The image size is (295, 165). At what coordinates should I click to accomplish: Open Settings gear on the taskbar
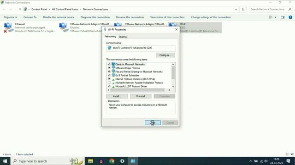pos(122,161)
